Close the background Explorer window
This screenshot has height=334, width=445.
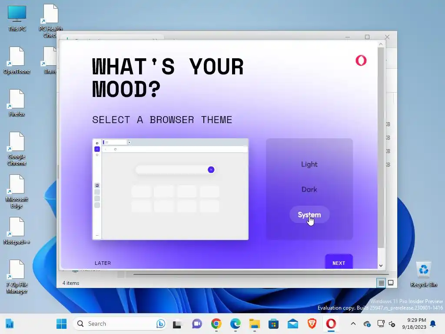(x=387, y=37)
